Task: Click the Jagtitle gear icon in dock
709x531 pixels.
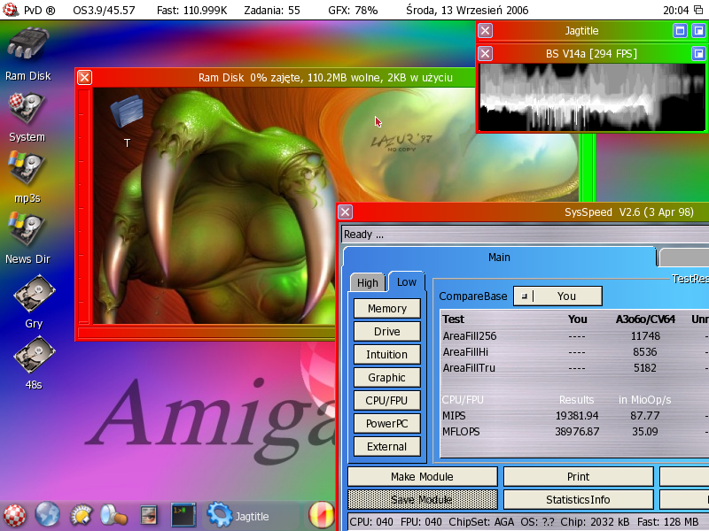Action: [x=219, y=515]
